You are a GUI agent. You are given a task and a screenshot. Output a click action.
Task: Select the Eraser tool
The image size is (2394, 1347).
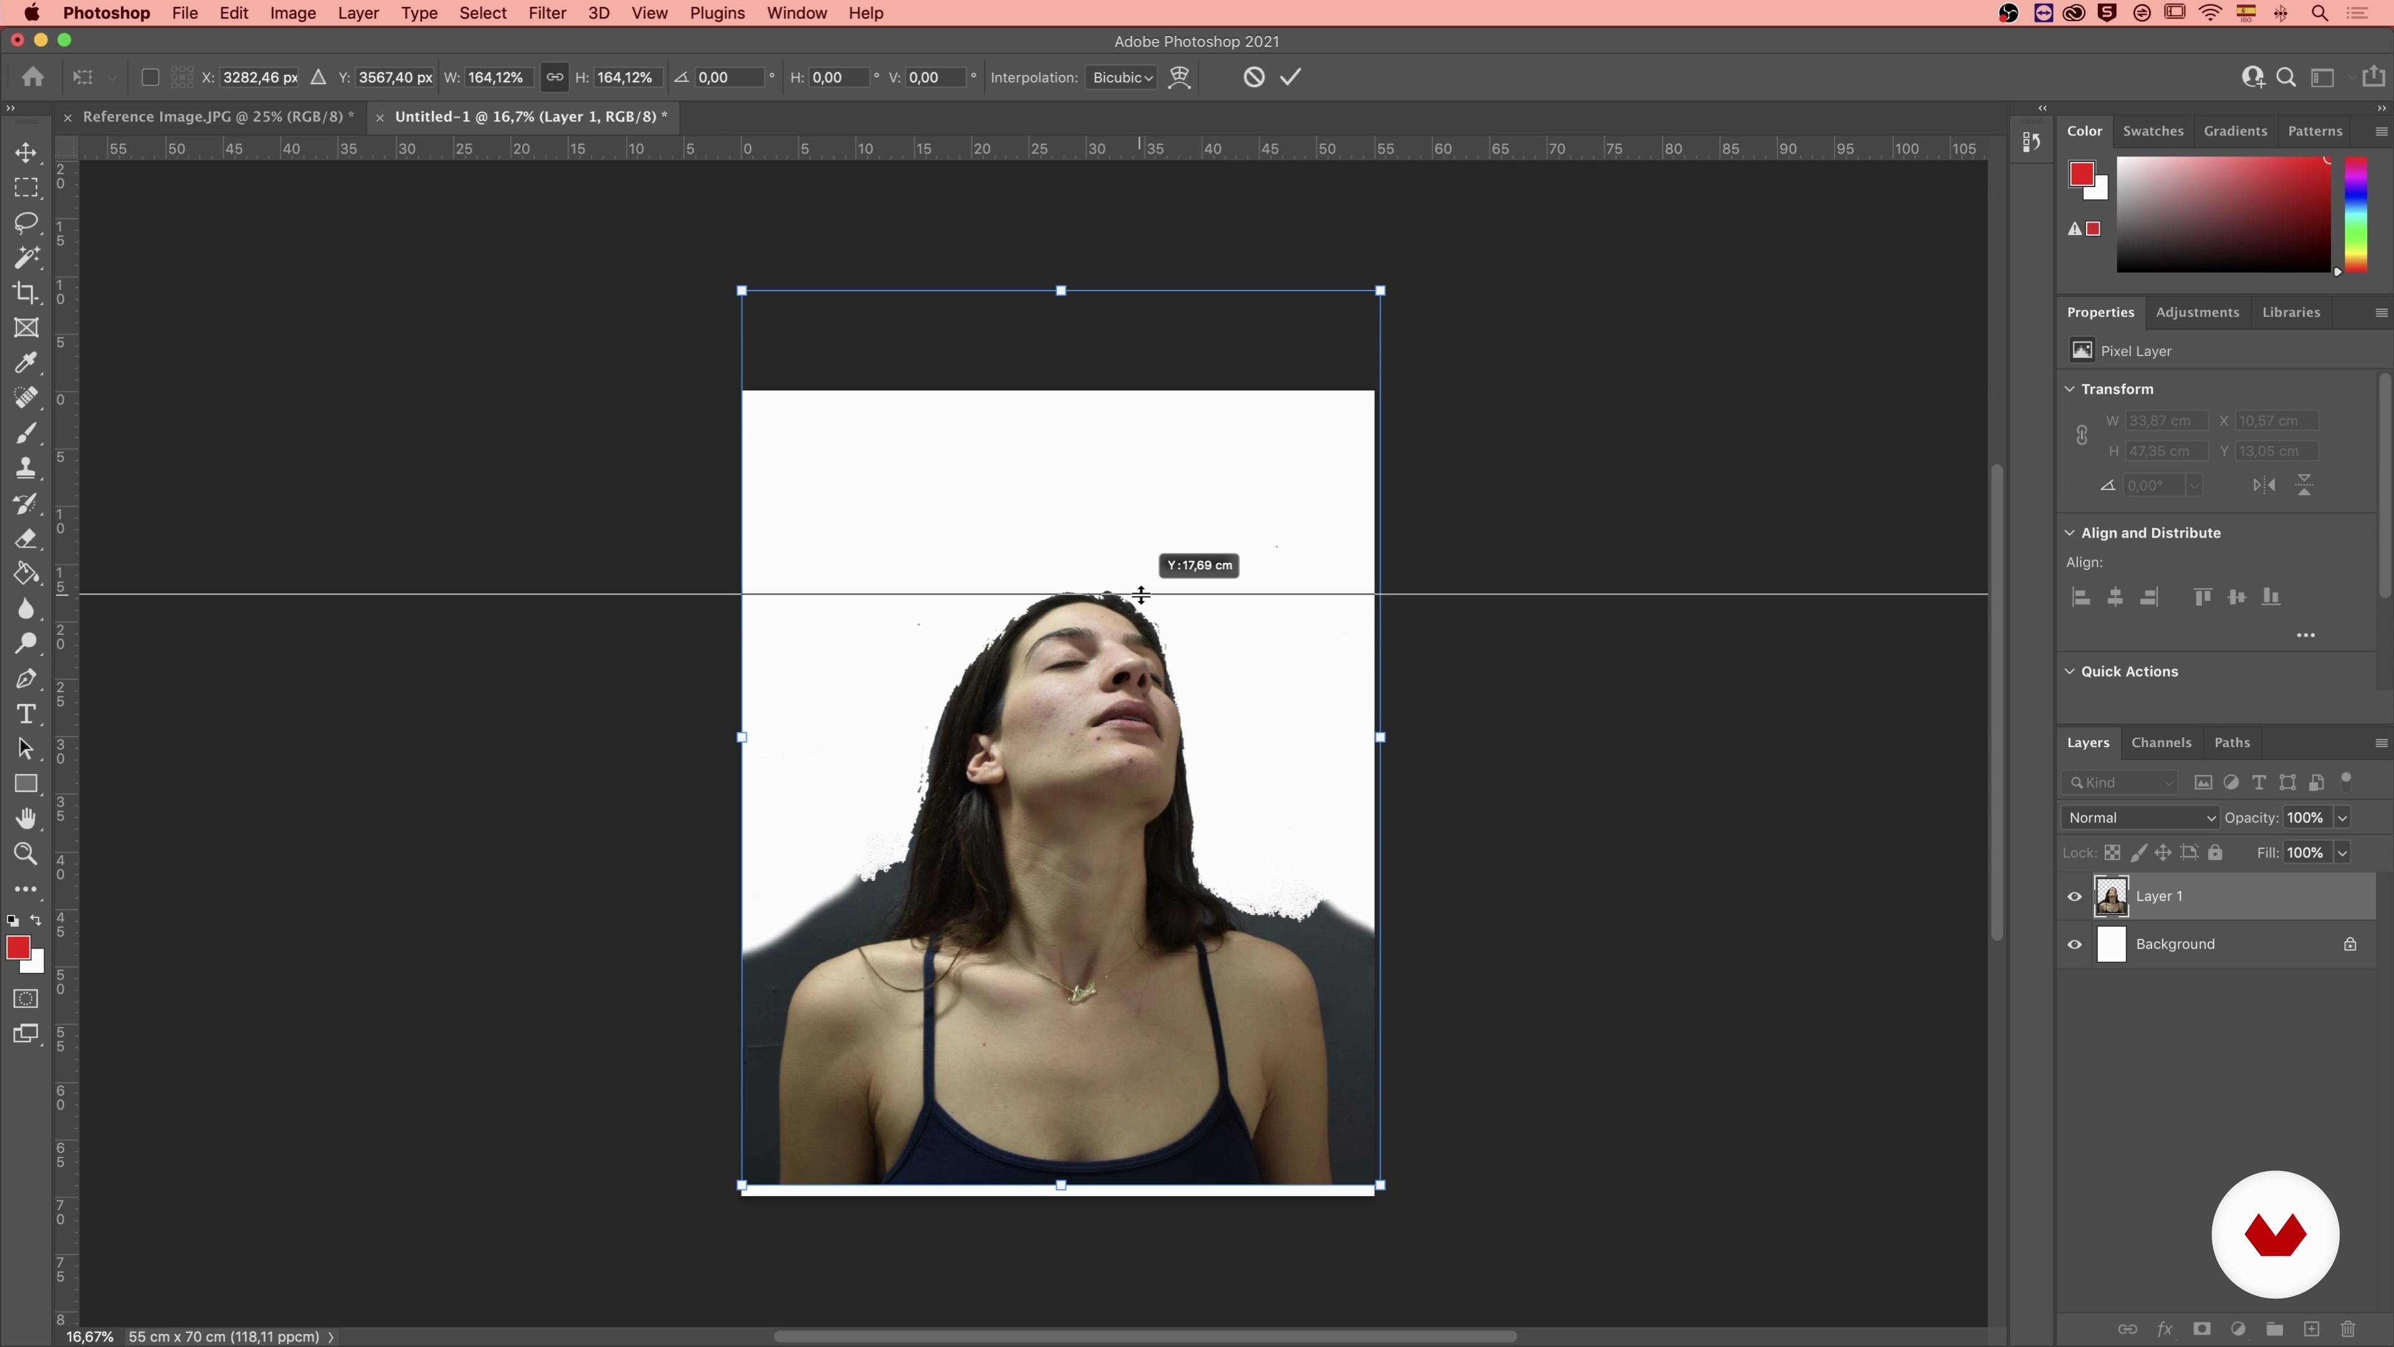[x=26, y=539]
